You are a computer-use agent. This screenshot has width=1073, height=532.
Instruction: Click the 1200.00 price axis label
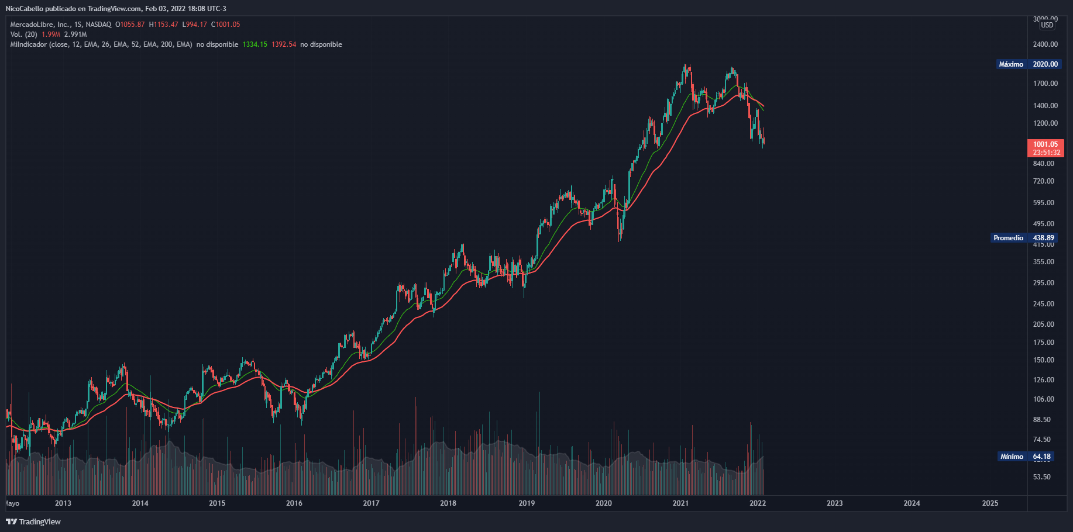coord(1046,123)
